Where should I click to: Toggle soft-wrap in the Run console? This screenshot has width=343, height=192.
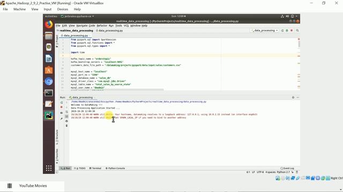66,112
